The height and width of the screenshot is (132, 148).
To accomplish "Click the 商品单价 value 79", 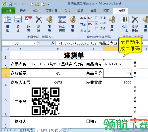I will (117, 73).
